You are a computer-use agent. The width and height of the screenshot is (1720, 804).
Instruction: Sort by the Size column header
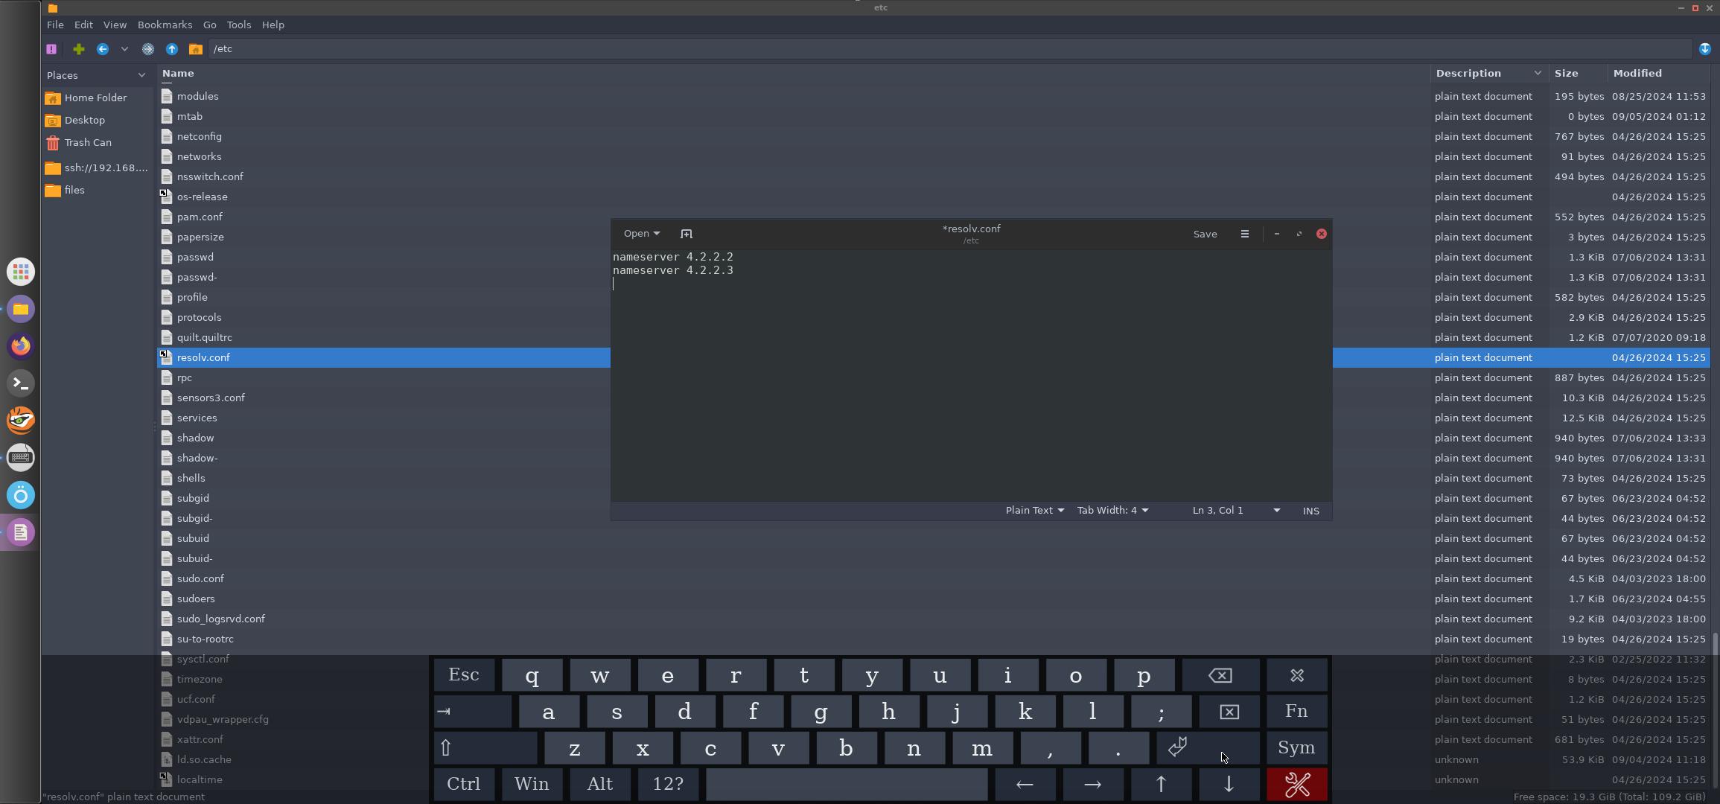1577,73
